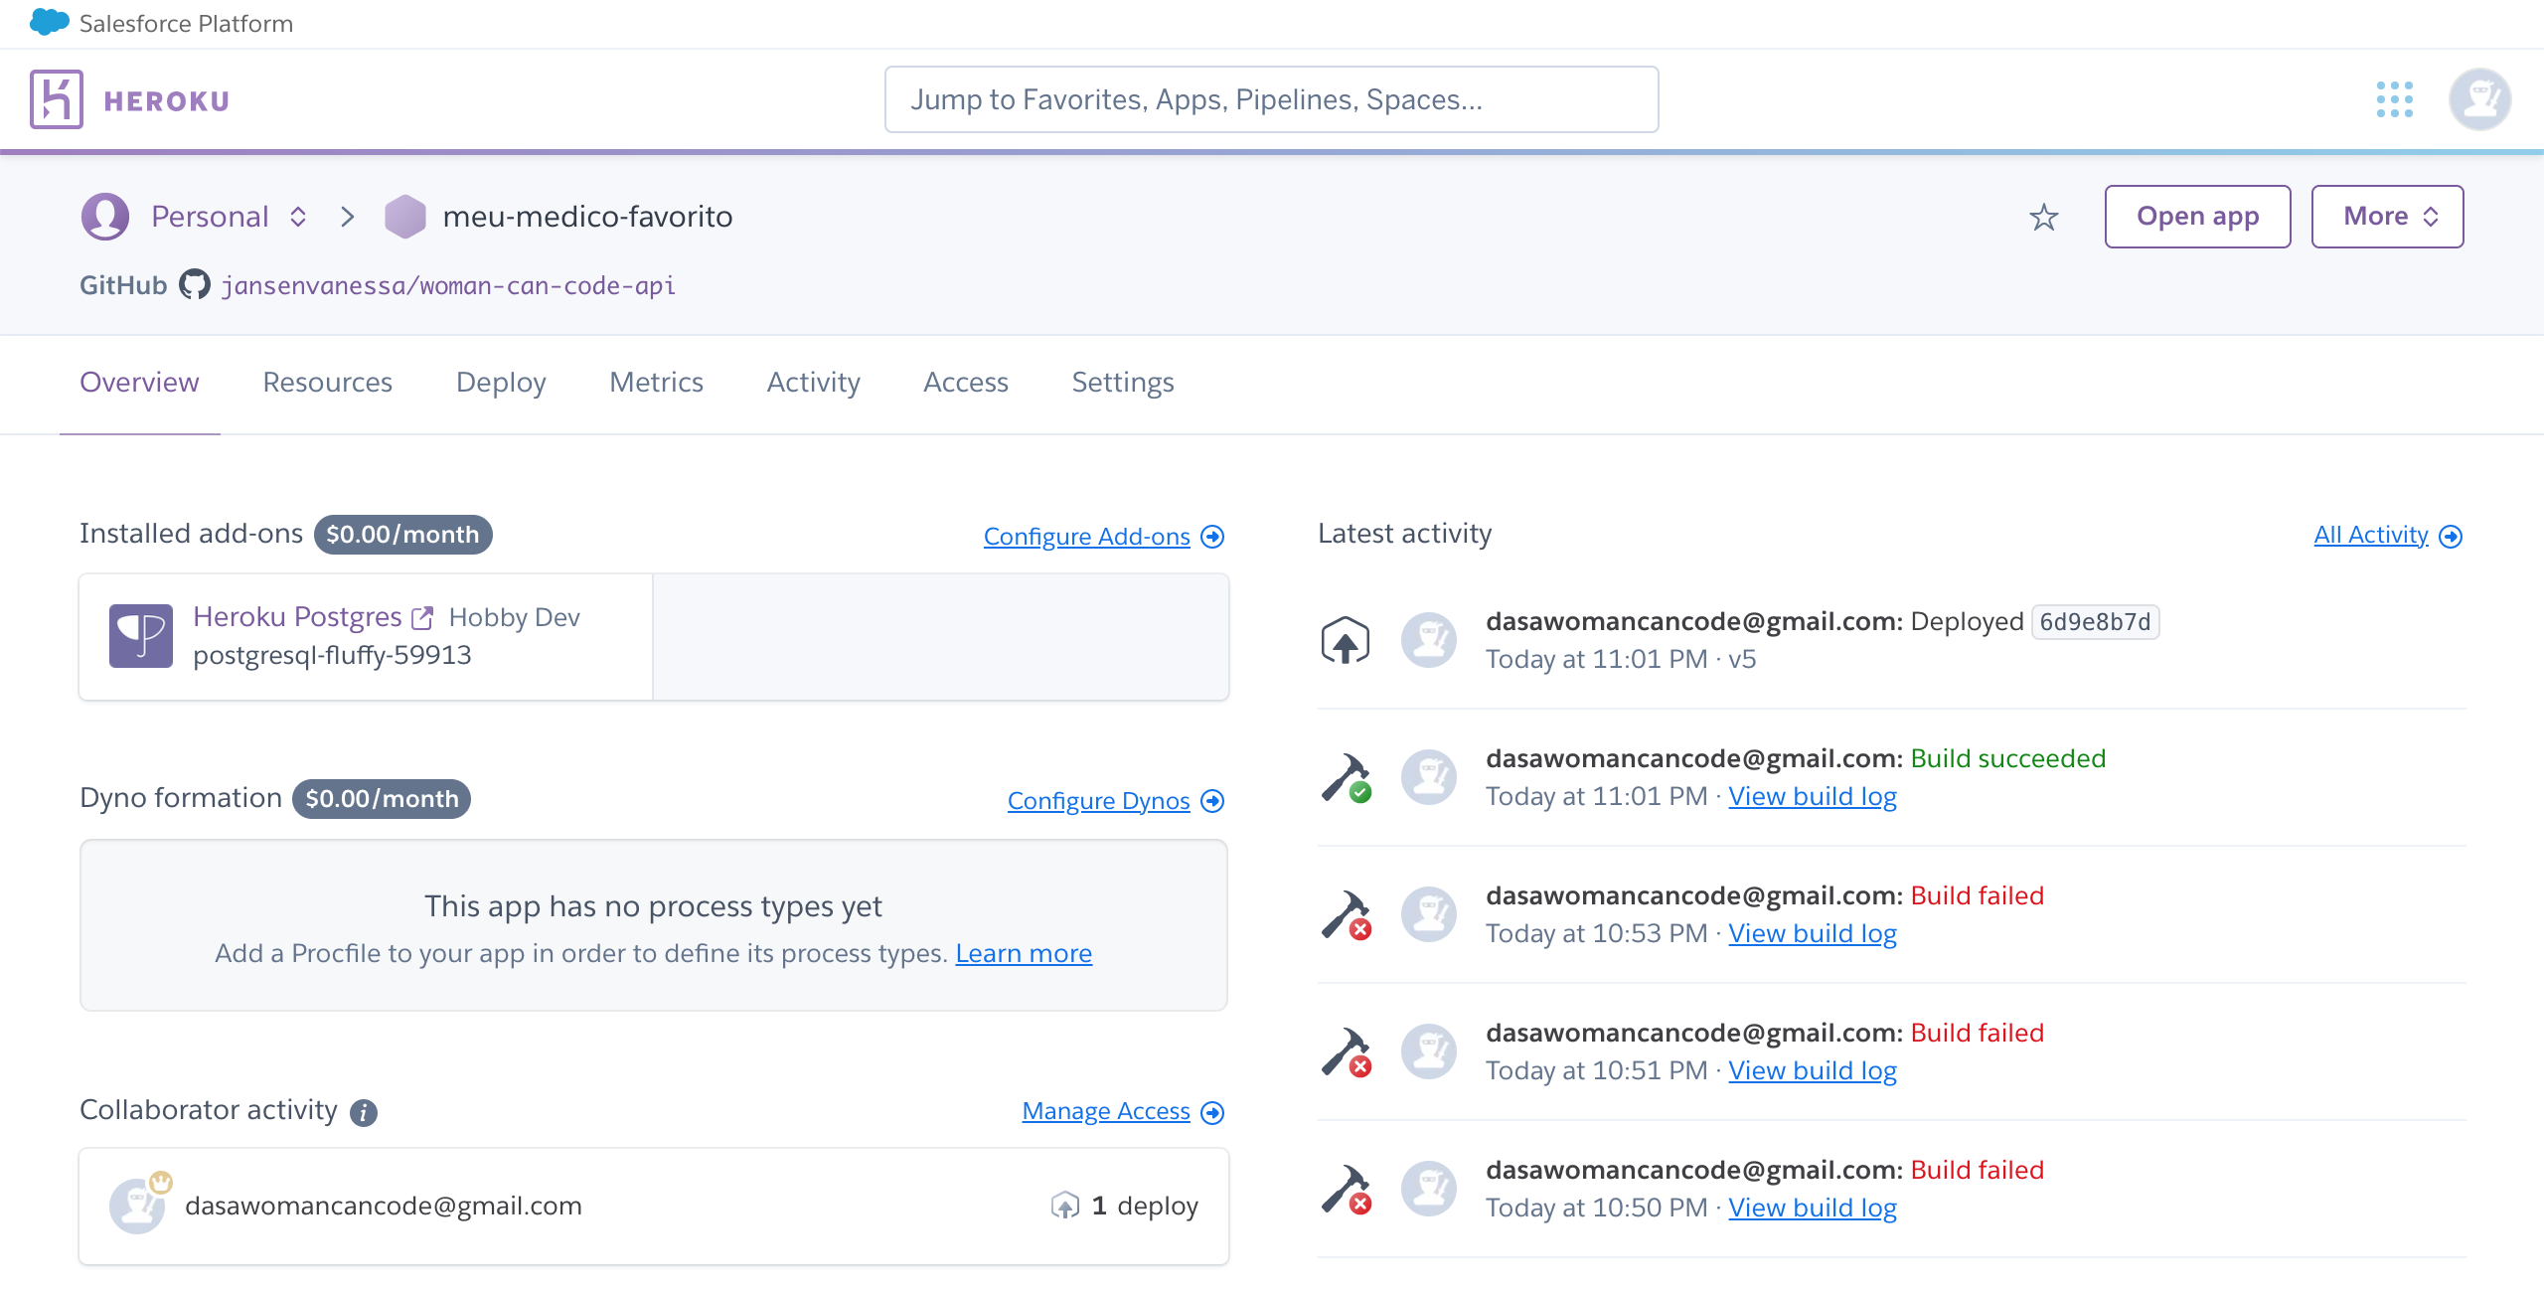Click the user avatar on Build succeeded row
Viewport: 2544px width, 1290px height.
(1429, 777)
